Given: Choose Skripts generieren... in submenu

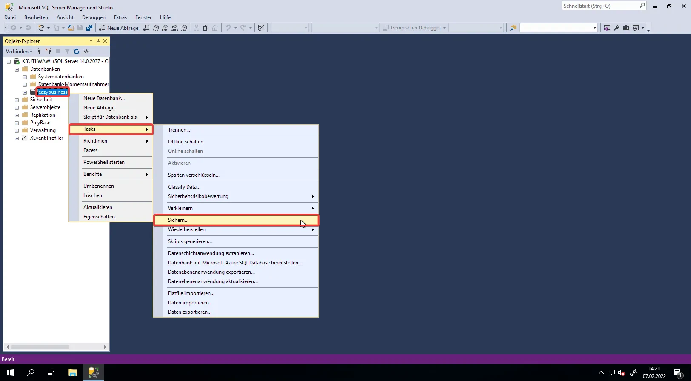Looking at the screenshot, I should point(236,241).
